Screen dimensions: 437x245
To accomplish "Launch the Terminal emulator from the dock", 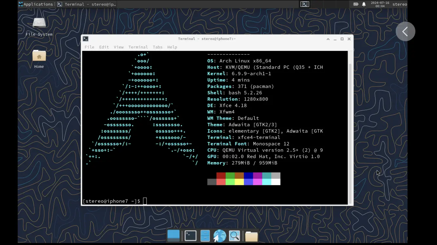I will pyautogui.click(x=190, y=236).
